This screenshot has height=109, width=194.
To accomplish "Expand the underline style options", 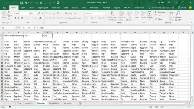I will coord(25,18).
